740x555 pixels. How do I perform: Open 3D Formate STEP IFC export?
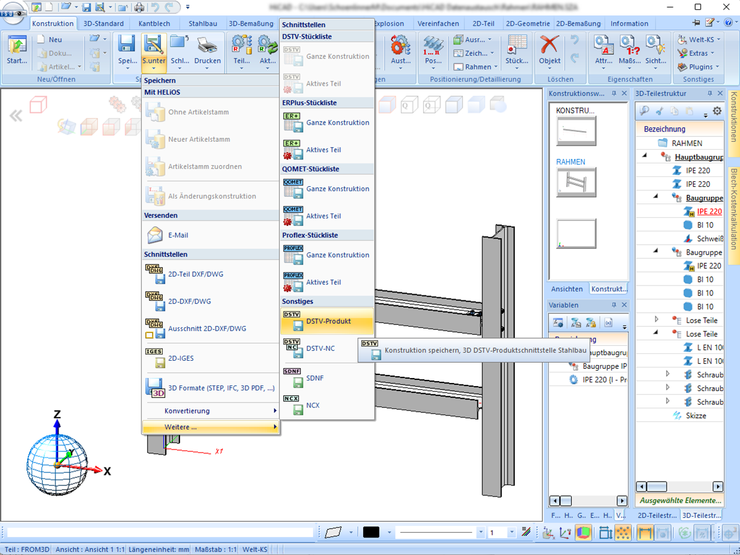coord(210,388)
